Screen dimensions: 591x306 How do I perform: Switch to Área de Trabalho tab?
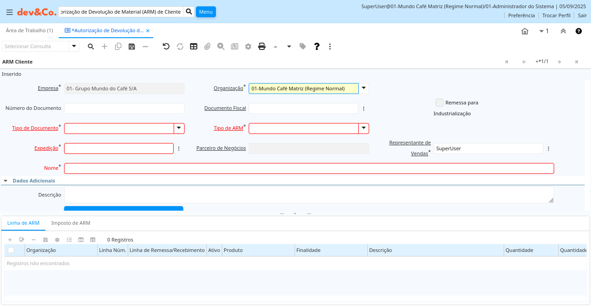click(x=30, y=30)
